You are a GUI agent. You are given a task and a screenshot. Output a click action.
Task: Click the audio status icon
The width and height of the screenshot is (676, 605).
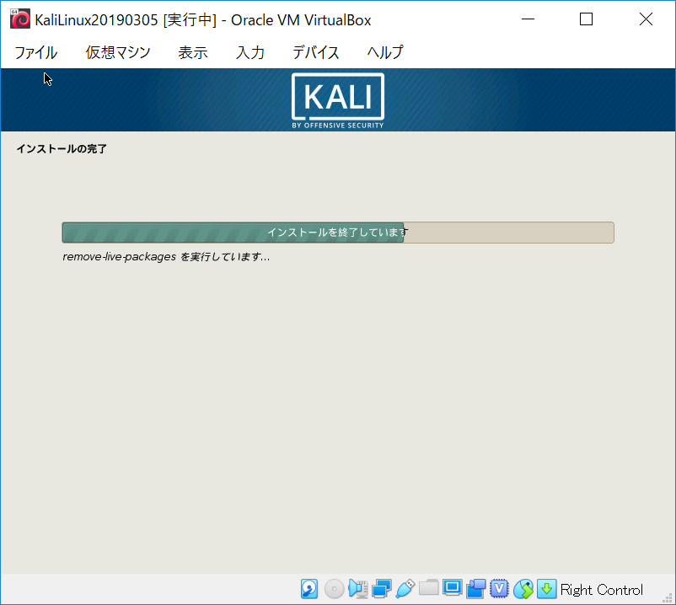click(358, 589)
